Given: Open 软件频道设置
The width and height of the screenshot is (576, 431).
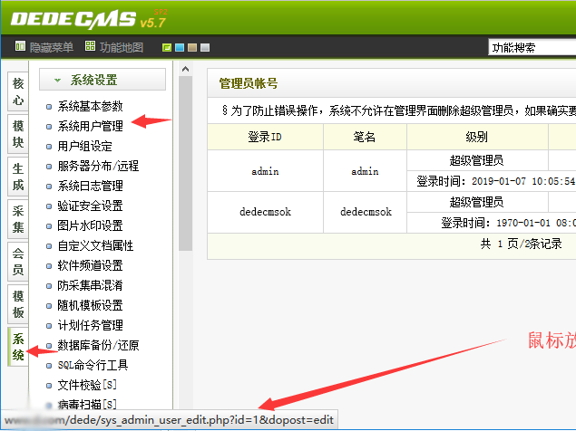Looking at the screenshot, I should pyautogui.click(x=90, y=265).
